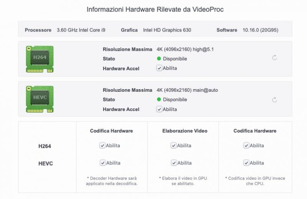Click the Intel HD Graphics 630 text
The image size is (307, 199).
tap(167, 30)
